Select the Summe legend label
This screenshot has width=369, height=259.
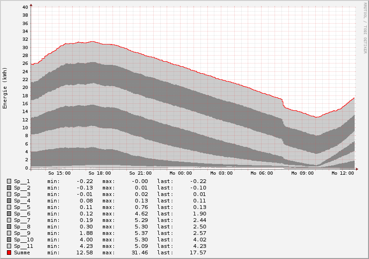22,253
